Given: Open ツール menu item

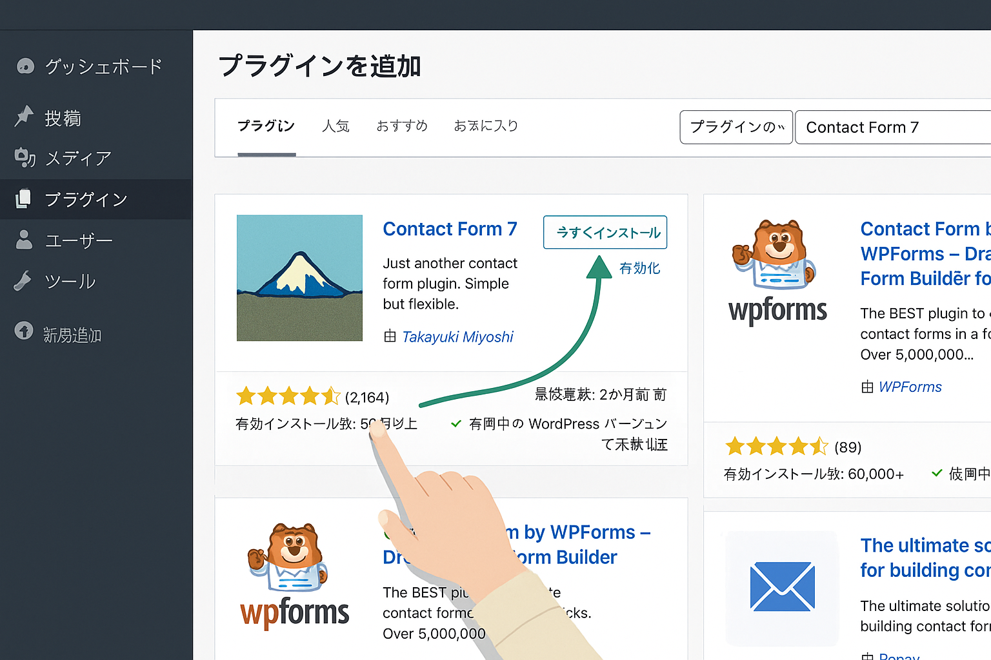Looking at the screenshot, I should point(70,282).
